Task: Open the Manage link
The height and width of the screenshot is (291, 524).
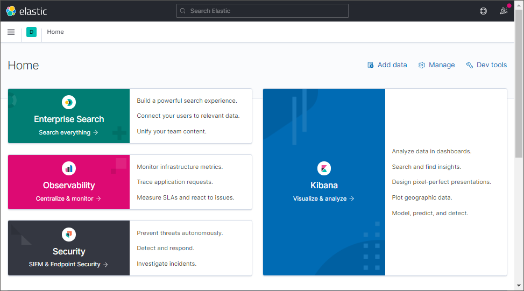Action: click(x=441, y=65)
